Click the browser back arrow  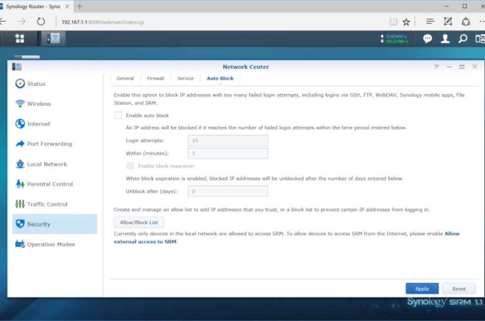click(x=3, y=22)
